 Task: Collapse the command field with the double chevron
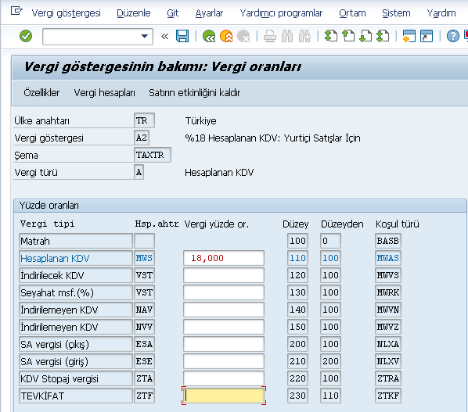point(164,37)
